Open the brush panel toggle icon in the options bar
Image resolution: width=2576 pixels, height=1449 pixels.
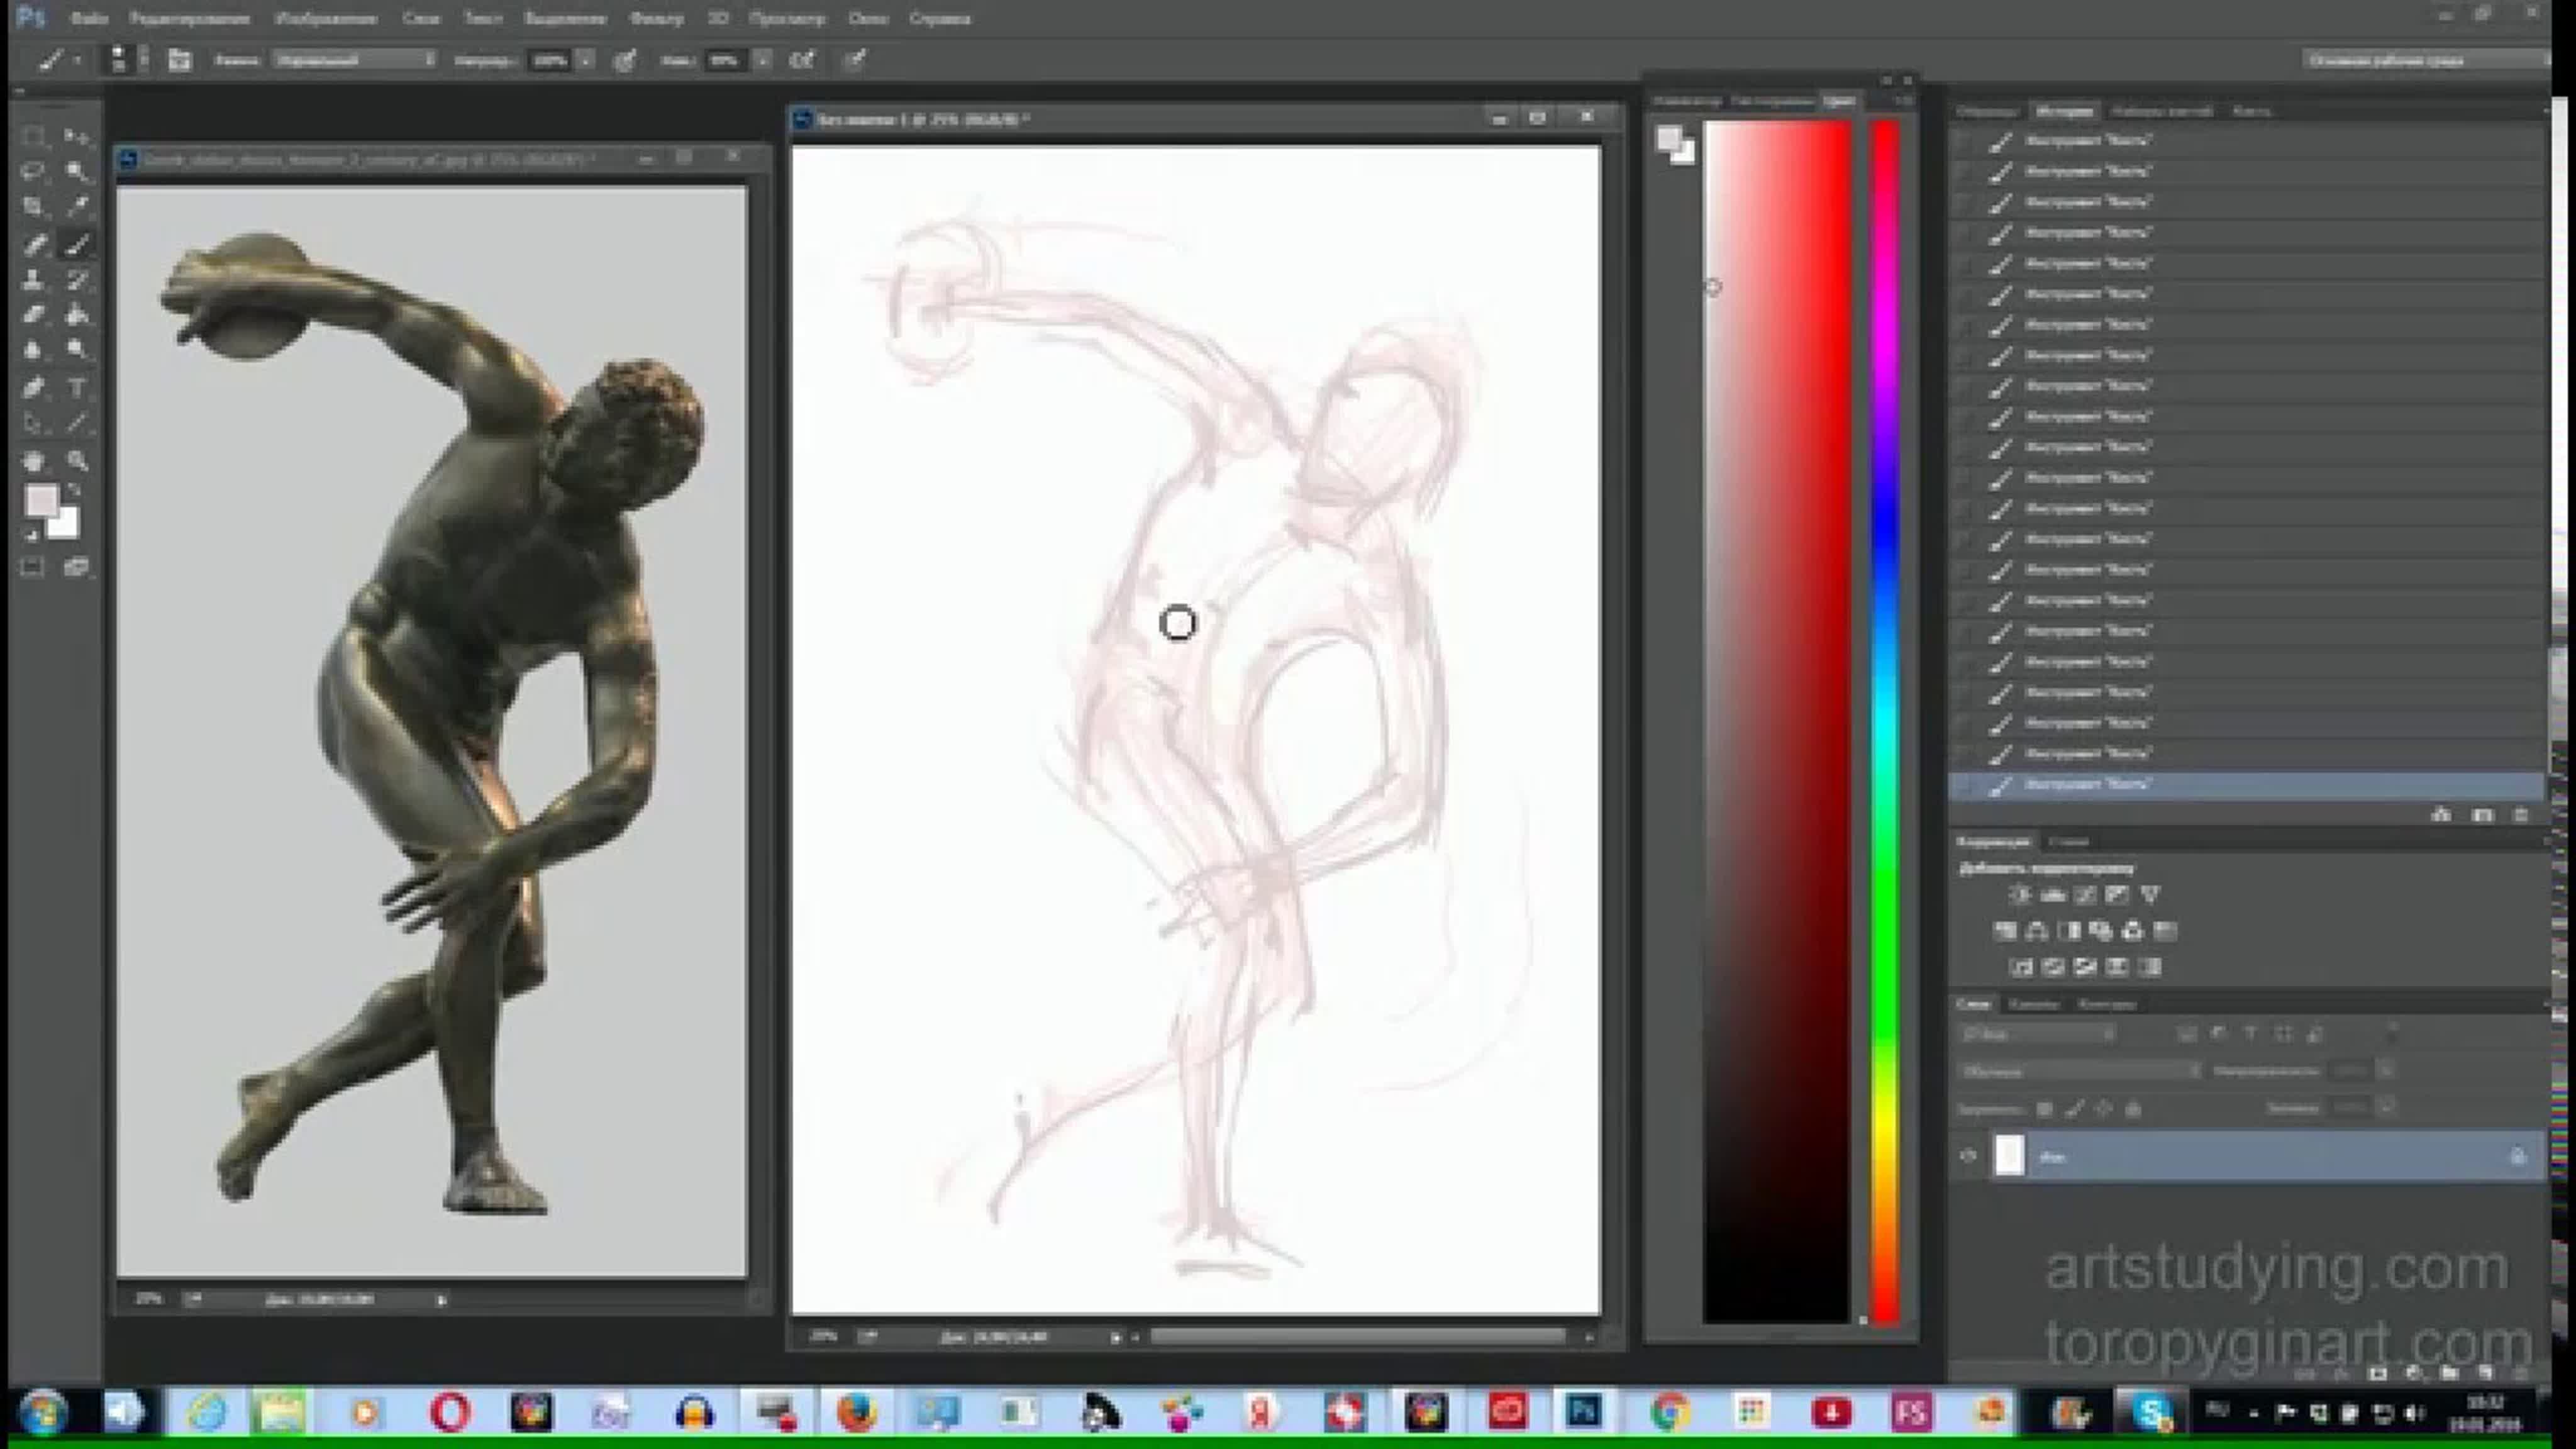(x=179, y=60)
